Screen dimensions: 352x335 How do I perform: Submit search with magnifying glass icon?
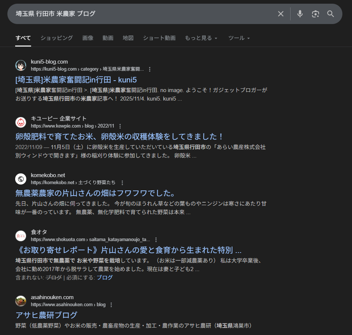pyautogui.click(x=331, y=14)
